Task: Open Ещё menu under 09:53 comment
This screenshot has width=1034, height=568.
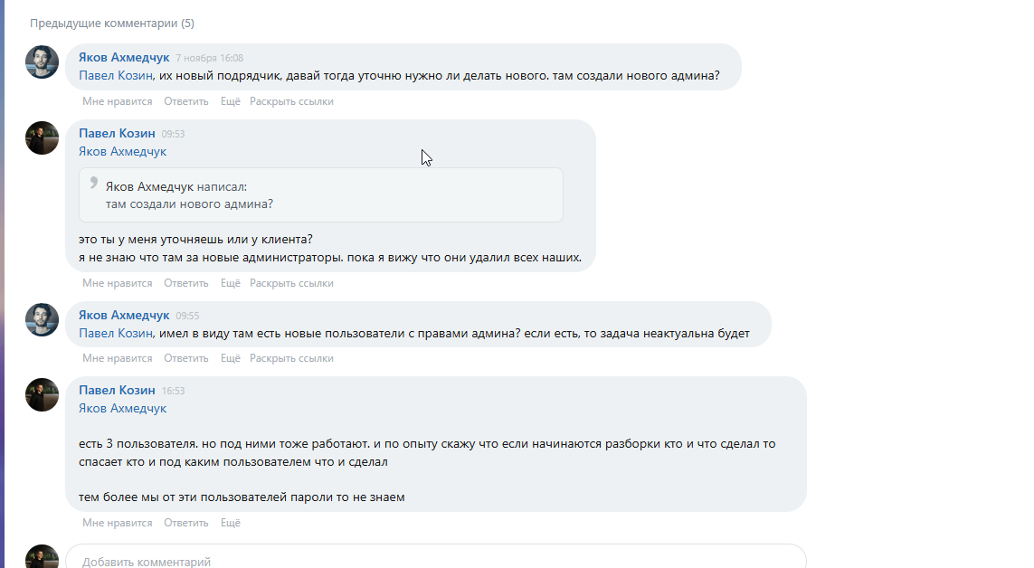Action: (x=230, y=283)
